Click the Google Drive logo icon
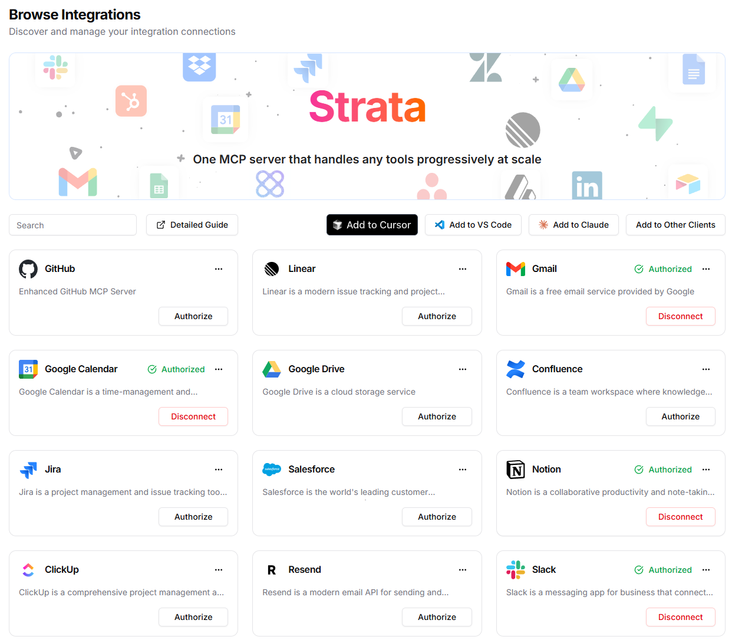 pyautogui.click(x=272, y=369)
